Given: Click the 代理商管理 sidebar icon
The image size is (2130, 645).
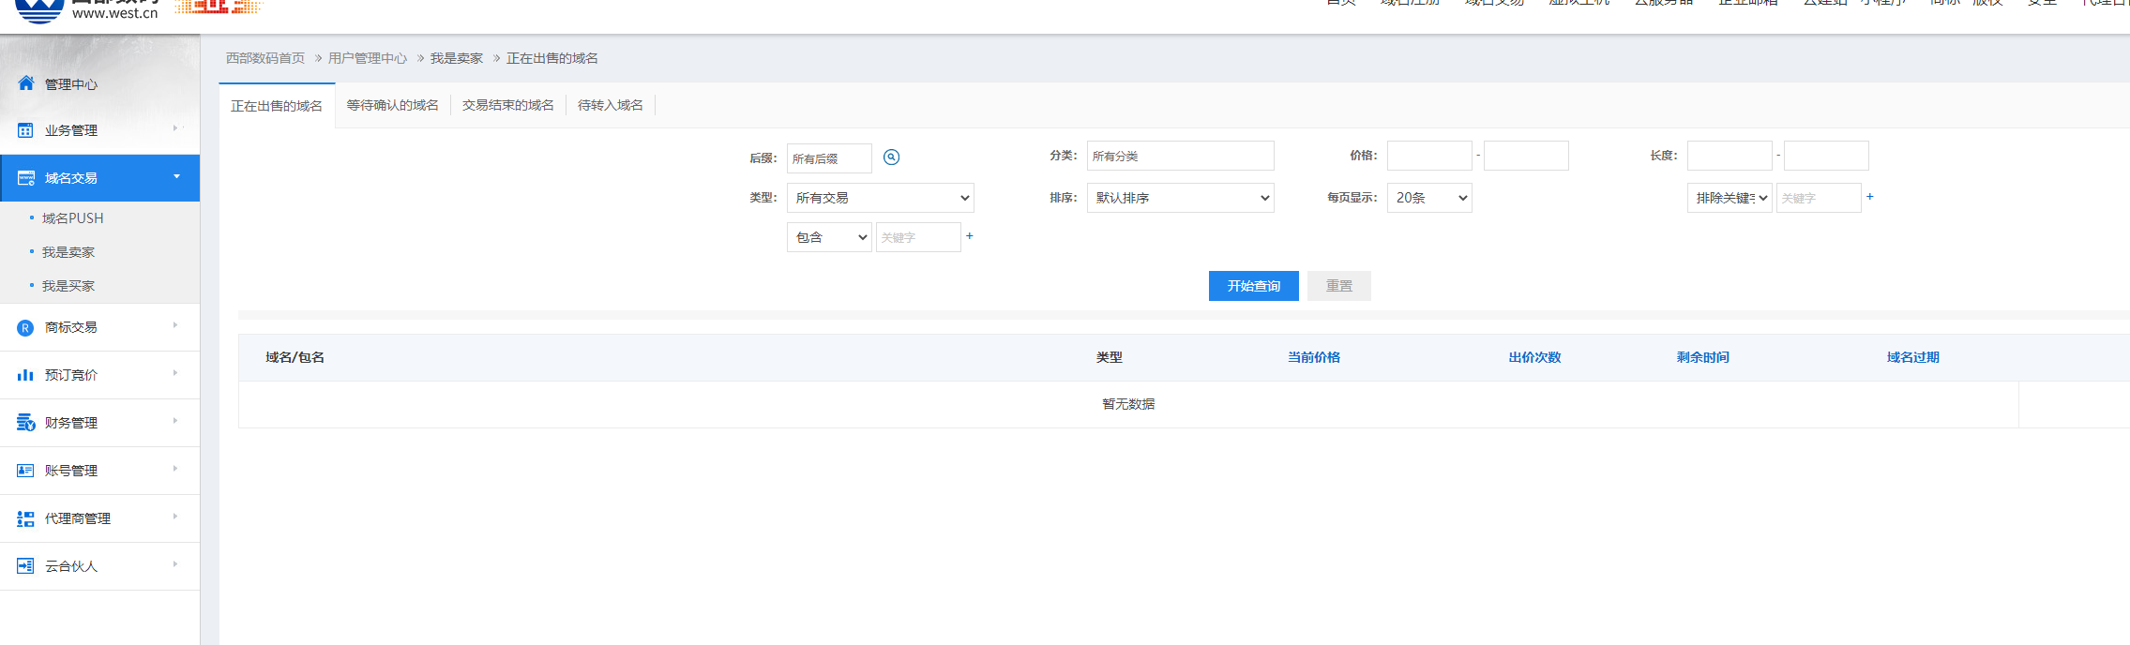Looking at the screenshot, I should 25,518.
